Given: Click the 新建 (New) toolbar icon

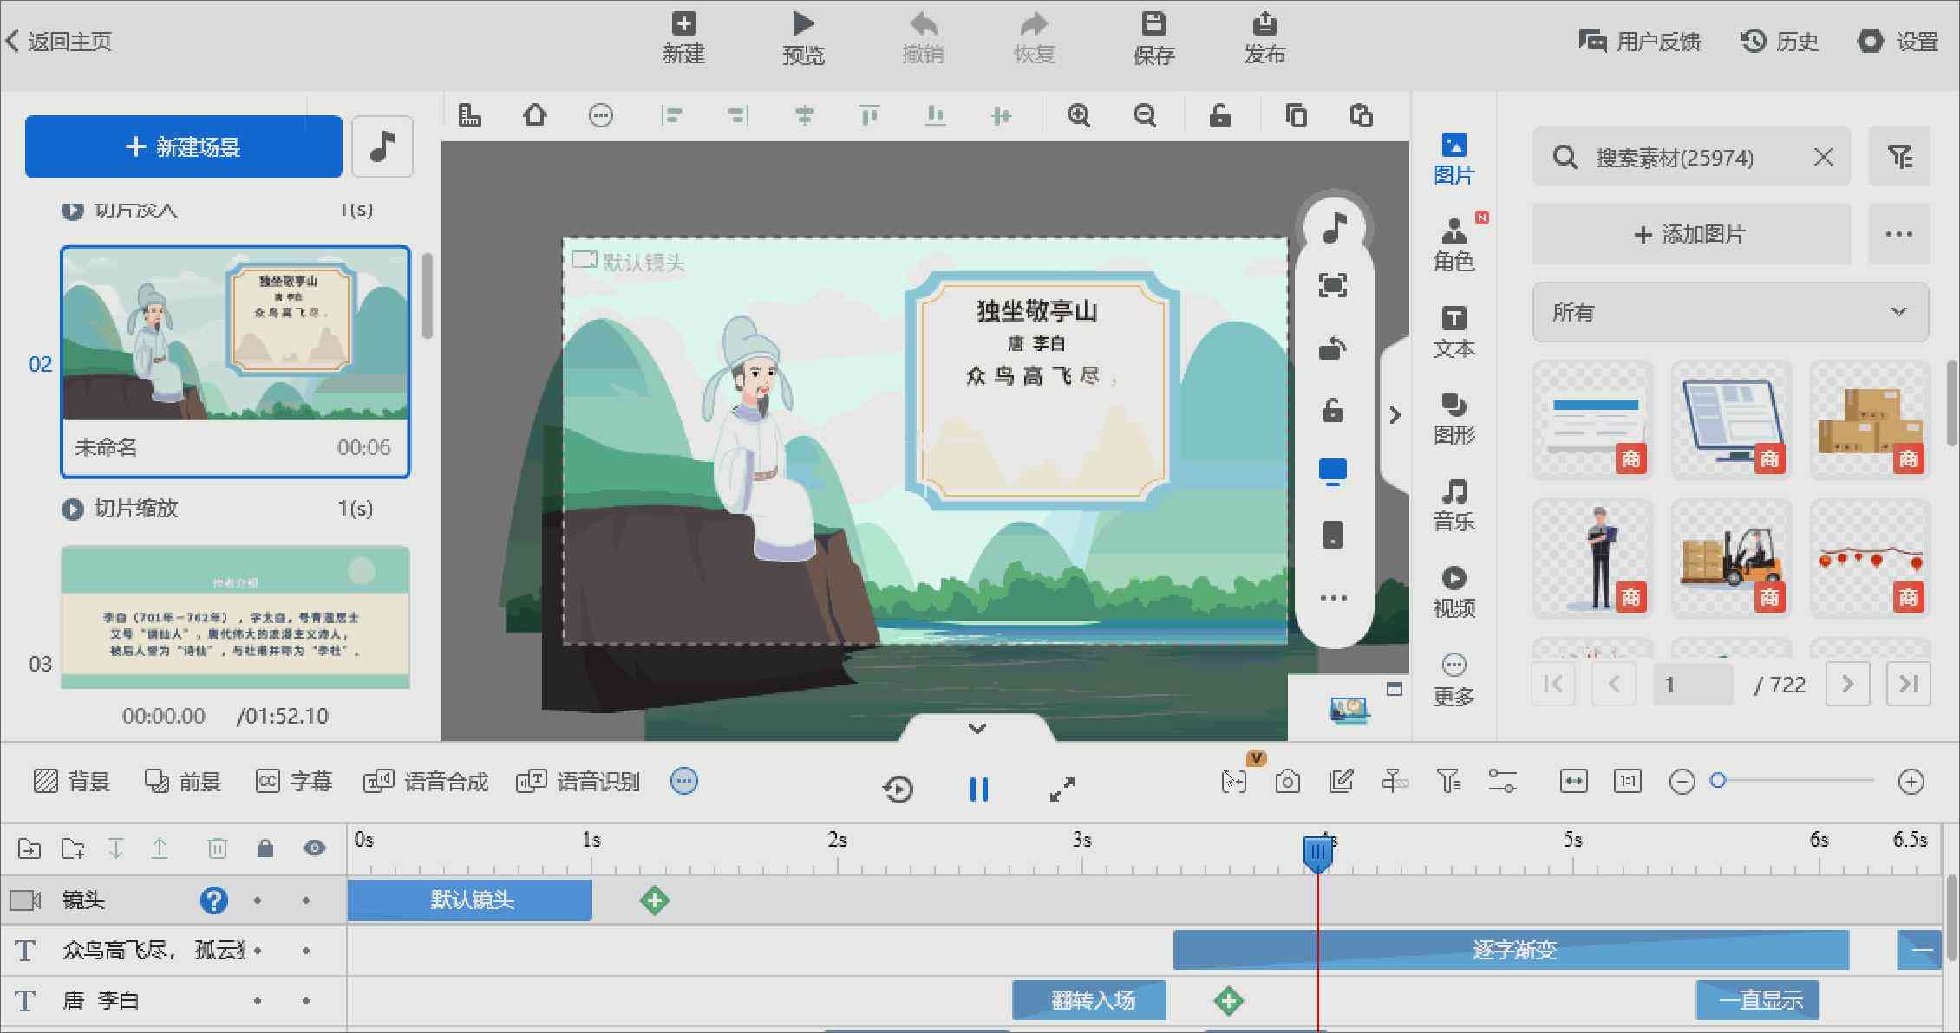Looking at the screenshot, I should 683,39.
